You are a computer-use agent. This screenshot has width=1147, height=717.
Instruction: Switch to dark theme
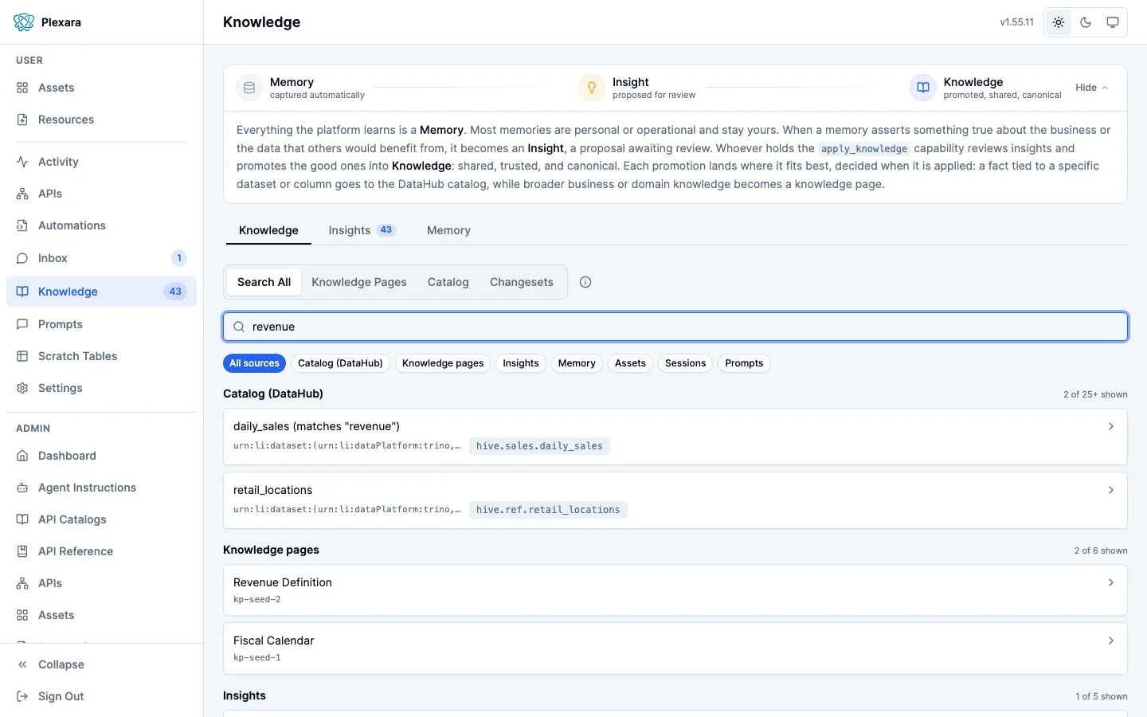pos(1086,22)
